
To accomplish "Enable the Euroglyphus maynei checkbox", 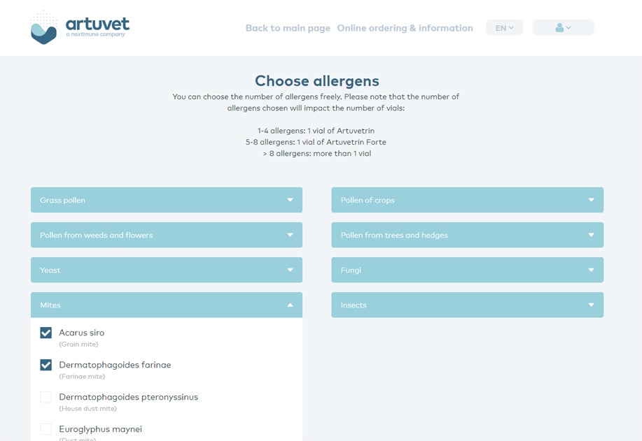I will [46, 429].
